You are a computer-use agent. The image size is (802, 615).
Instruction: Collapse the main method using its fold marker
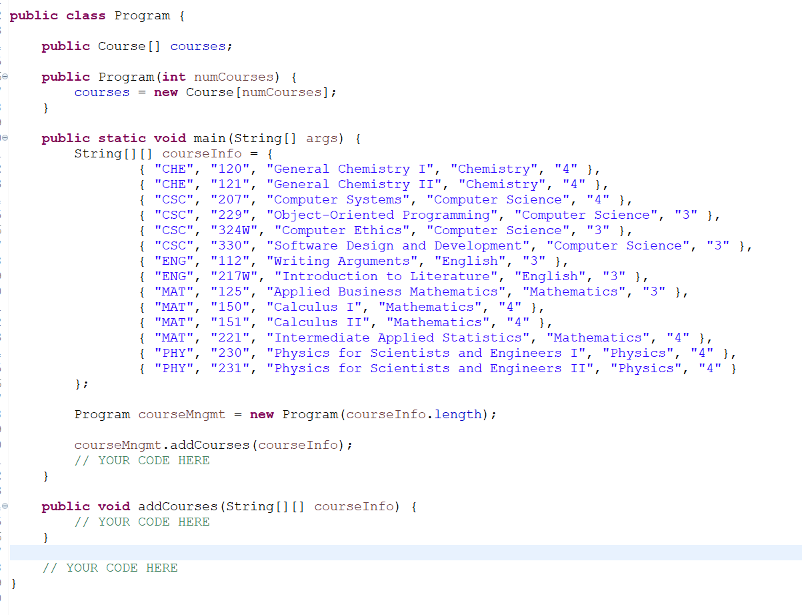(3, 138)
